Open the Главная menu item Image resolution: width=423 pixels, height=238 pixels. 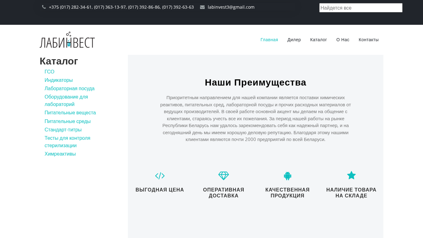pos(269,40)
